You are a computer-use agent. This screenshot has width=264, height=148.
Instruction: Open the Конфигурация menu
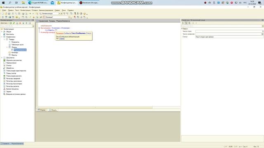[x=26, y=10]
